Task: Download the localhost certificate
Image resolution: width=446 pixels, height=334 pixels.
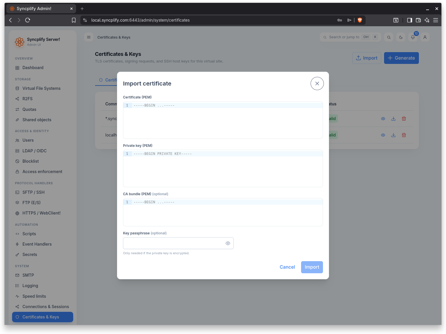Action: point(393,135)
